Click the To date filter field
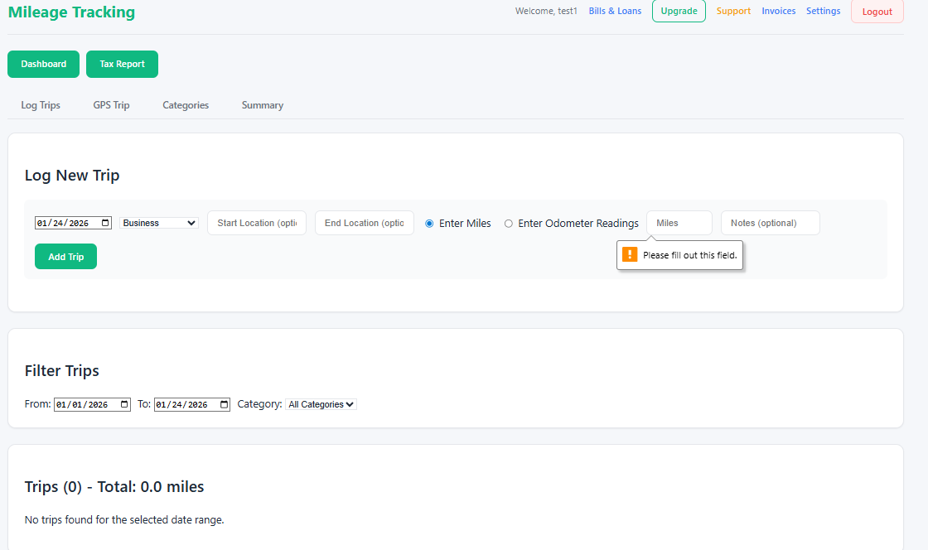This screenshot has width=928, height=550. 191,404
